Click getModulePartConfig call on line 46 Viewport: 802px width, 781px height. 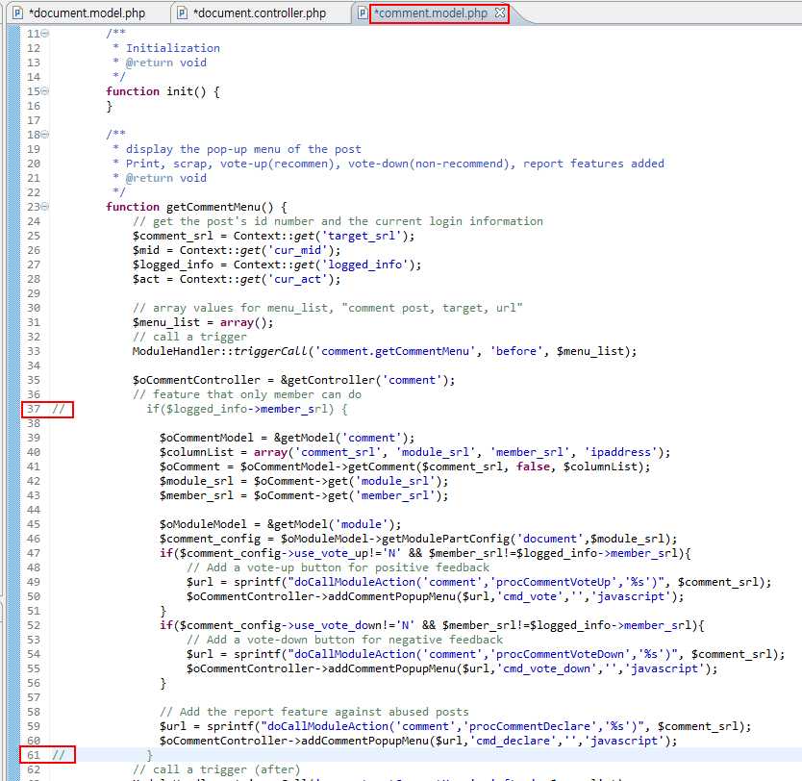[453, 539]
